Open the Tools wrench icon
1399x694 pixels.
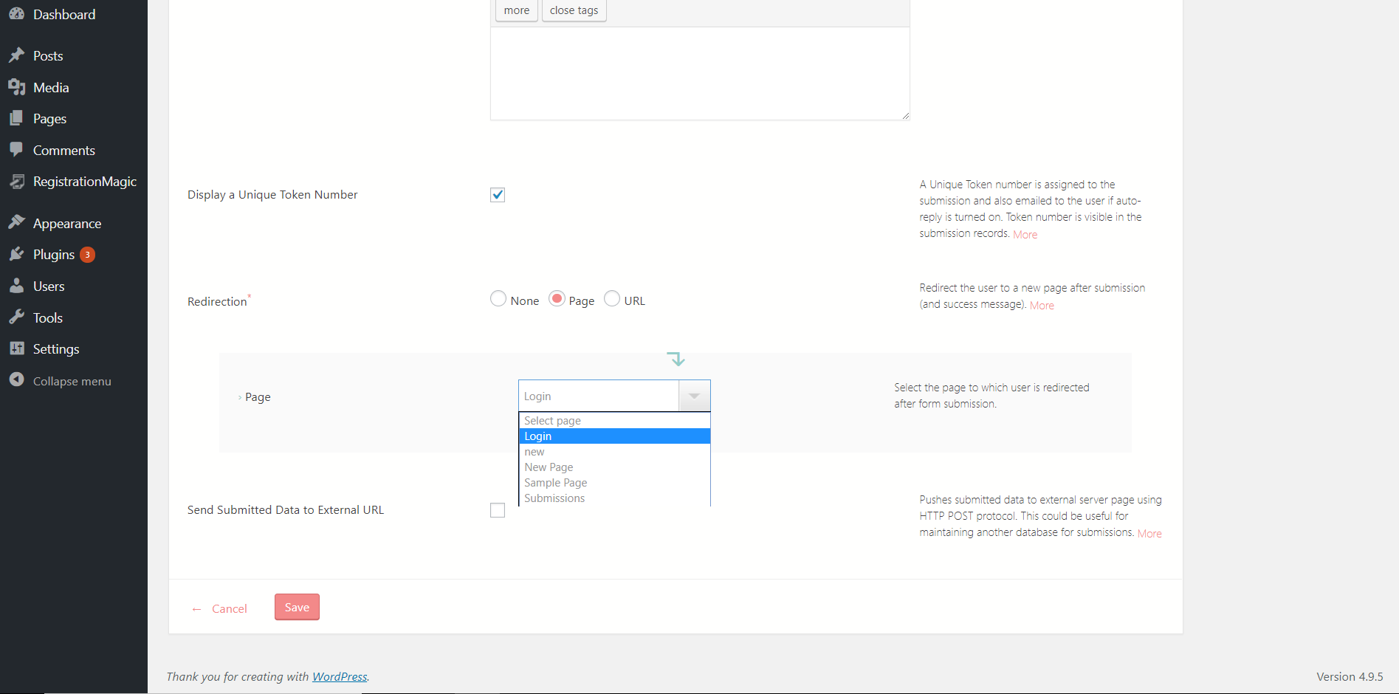tap(18, 317)
